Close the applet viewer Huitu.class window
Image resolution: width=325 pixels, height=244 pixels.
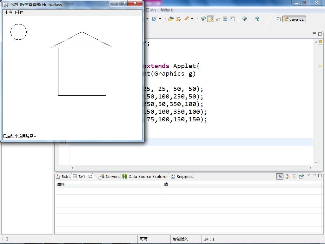point(135,3)
